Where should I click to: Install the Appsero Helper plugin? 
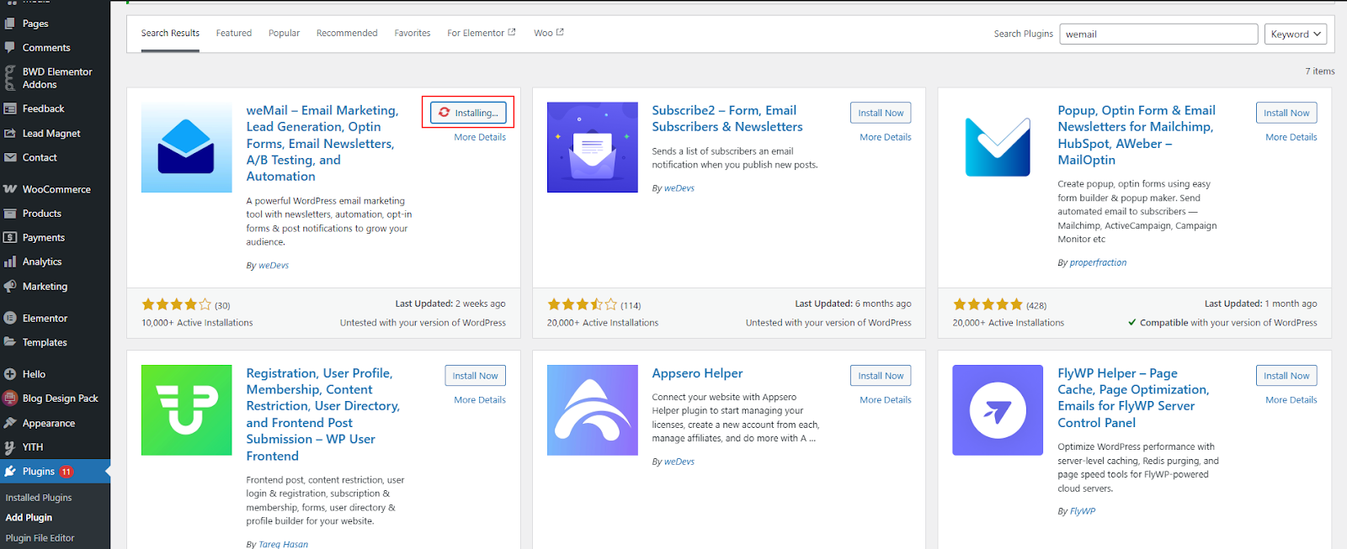coord(881,376)
